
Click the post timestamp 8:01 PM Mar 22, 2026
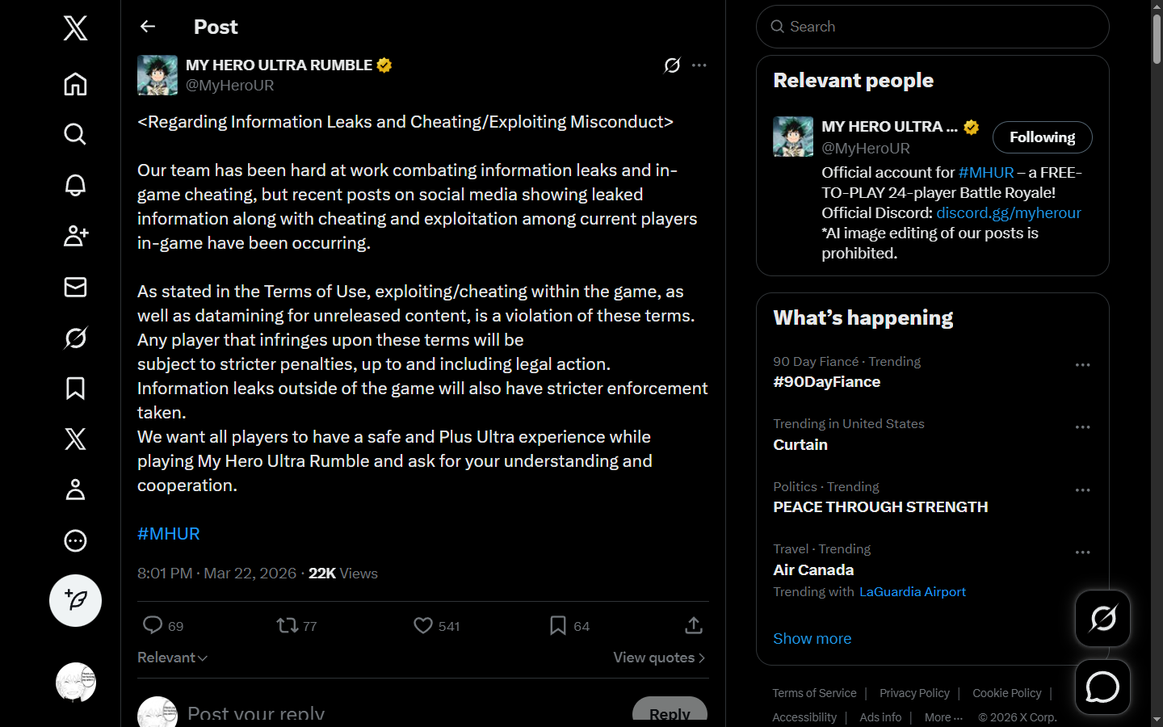point(217,574)
